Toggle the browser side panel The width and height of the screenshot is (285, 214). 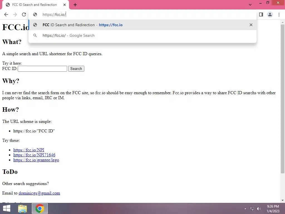coord(261,14)
